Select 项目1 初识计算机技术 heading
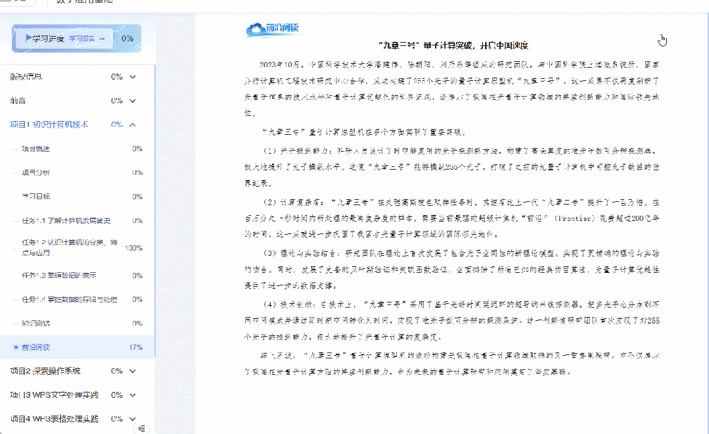 click(49, 124)
